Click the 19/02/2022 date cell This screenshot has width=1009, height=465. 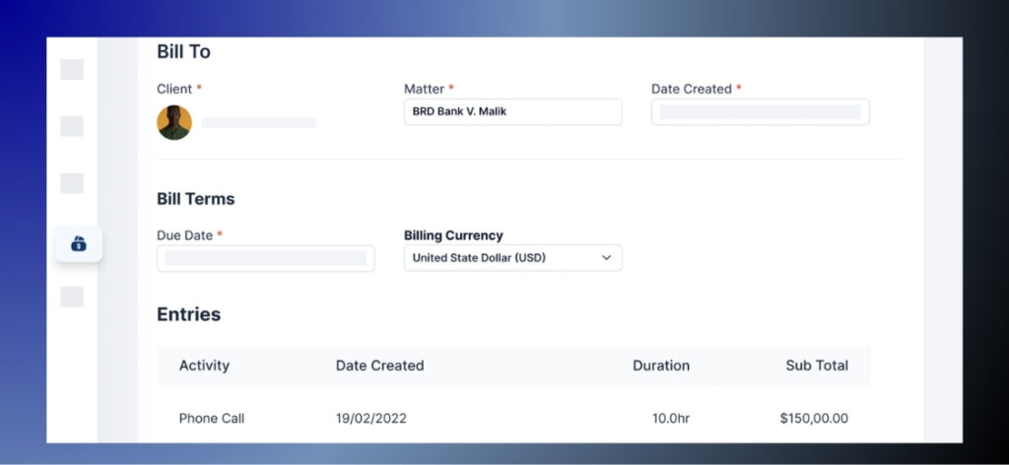(370, 419)
